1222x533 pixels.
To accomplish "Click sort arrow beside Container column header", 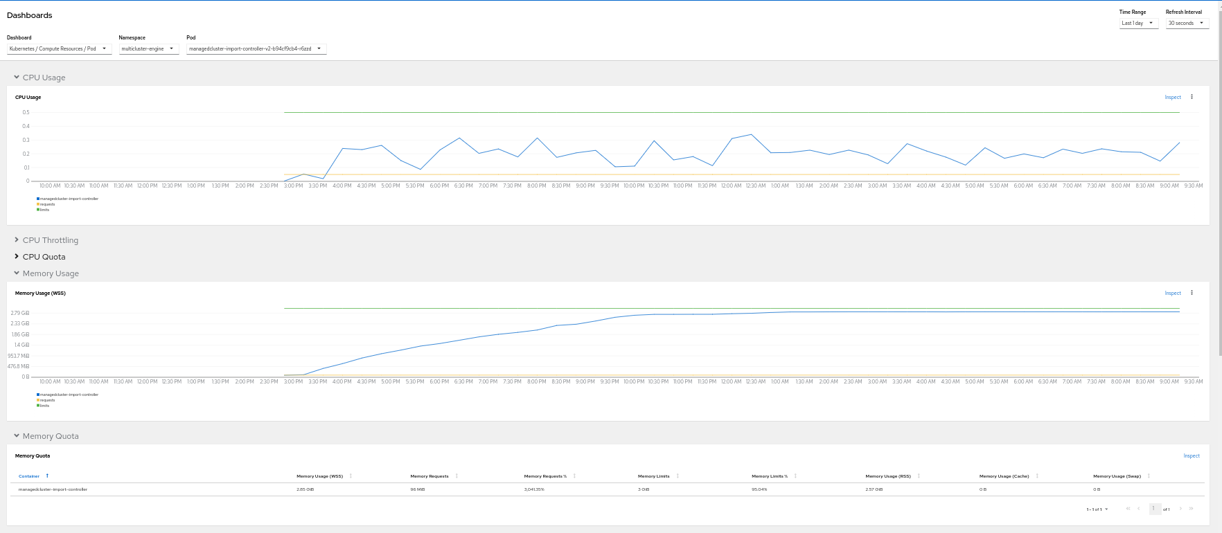I will (47, 476).
